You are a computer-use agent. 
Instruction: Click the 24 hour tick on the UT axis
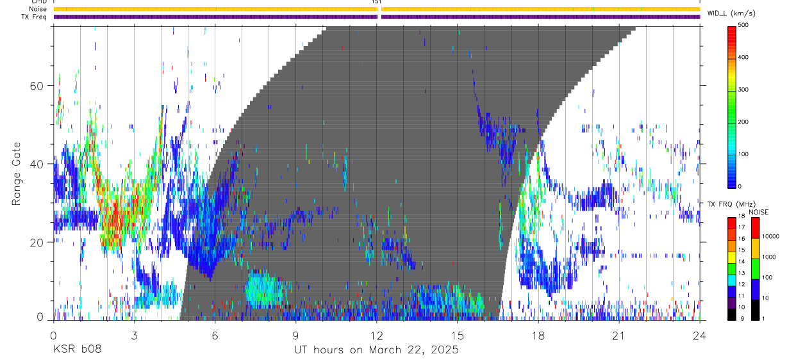tap(700, 335)
